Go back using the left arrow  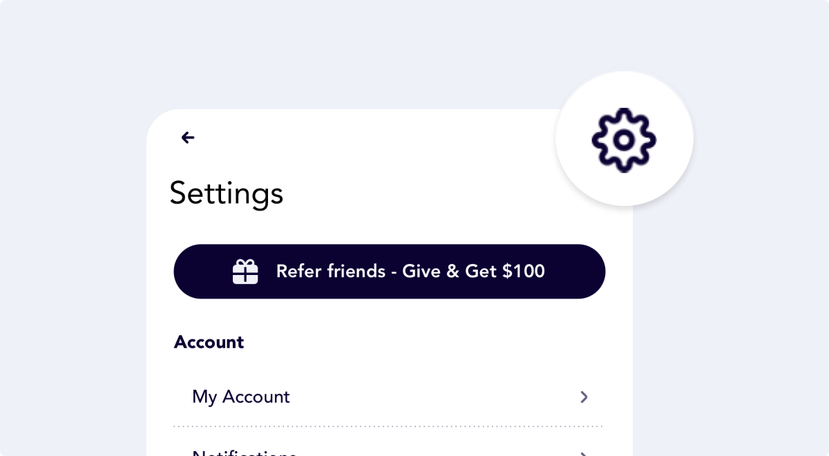click(188, 137)
